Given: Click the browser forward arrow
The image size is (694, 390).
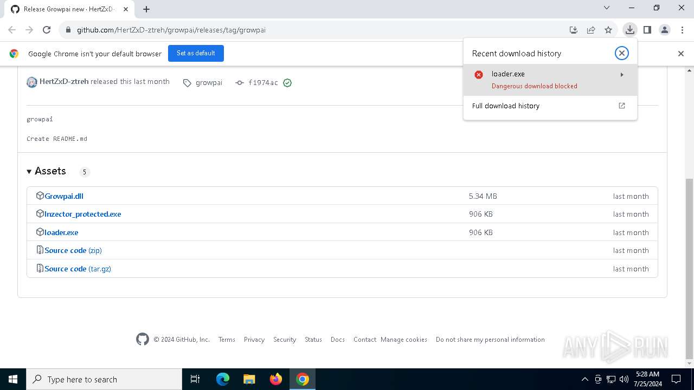Looking at the screenshot, I should point(29,30).
